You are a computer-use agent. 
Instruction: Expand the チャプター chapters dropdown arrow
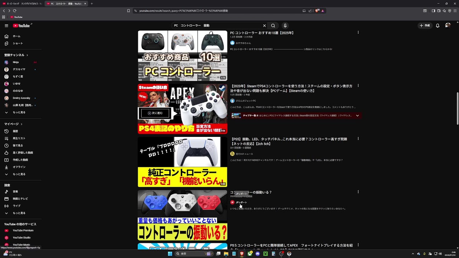click(357, 115)
